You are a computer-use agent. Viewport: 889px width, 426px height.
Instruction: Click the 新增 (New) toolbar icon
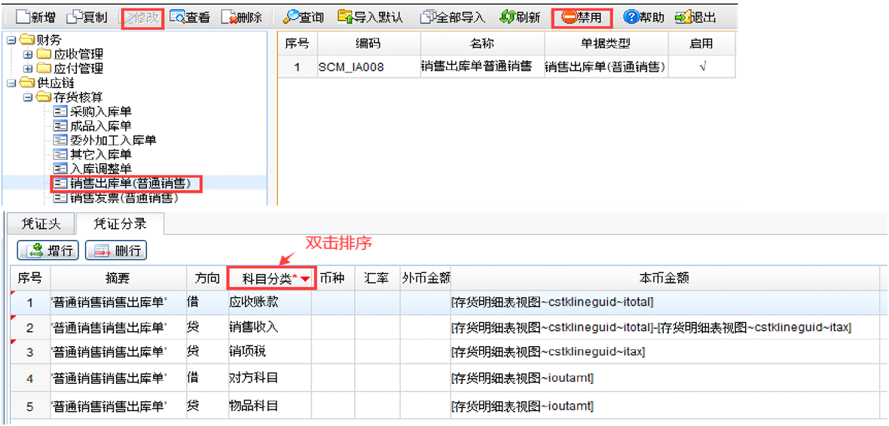click(x=23, y=17)
